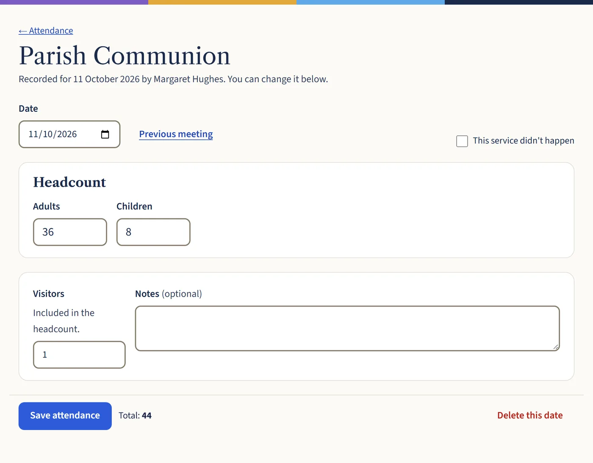Image resolution: width=593 pixels, height=463 pixels.
Task: Grab the Notes box resize handle
Action: (x=556, y=347)
